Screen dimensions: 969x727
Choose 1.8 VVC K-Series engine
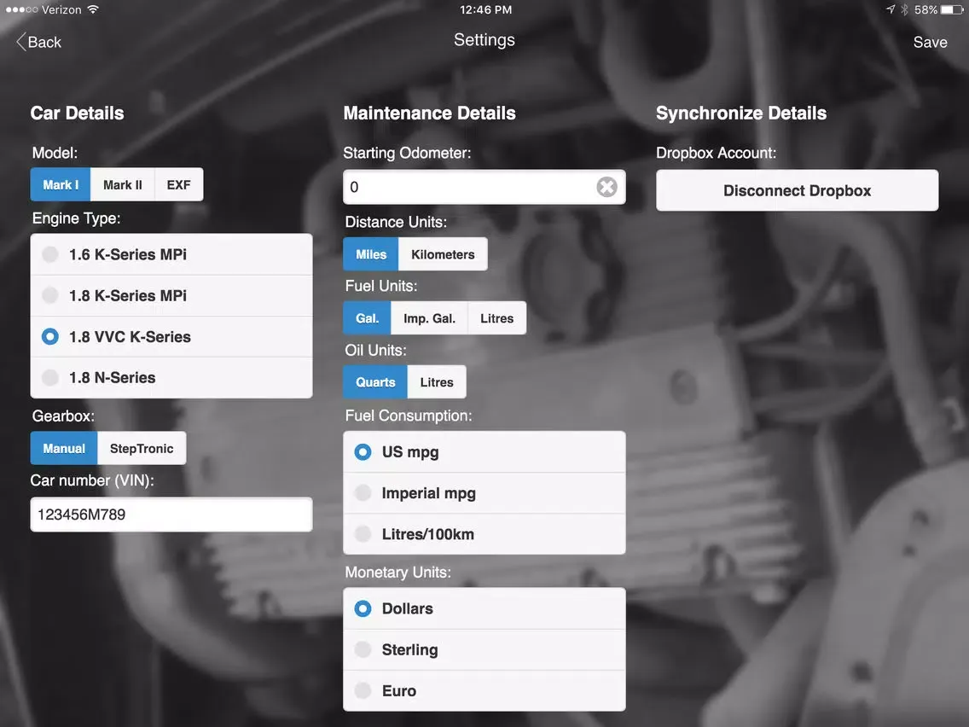(x=171, y=337)
